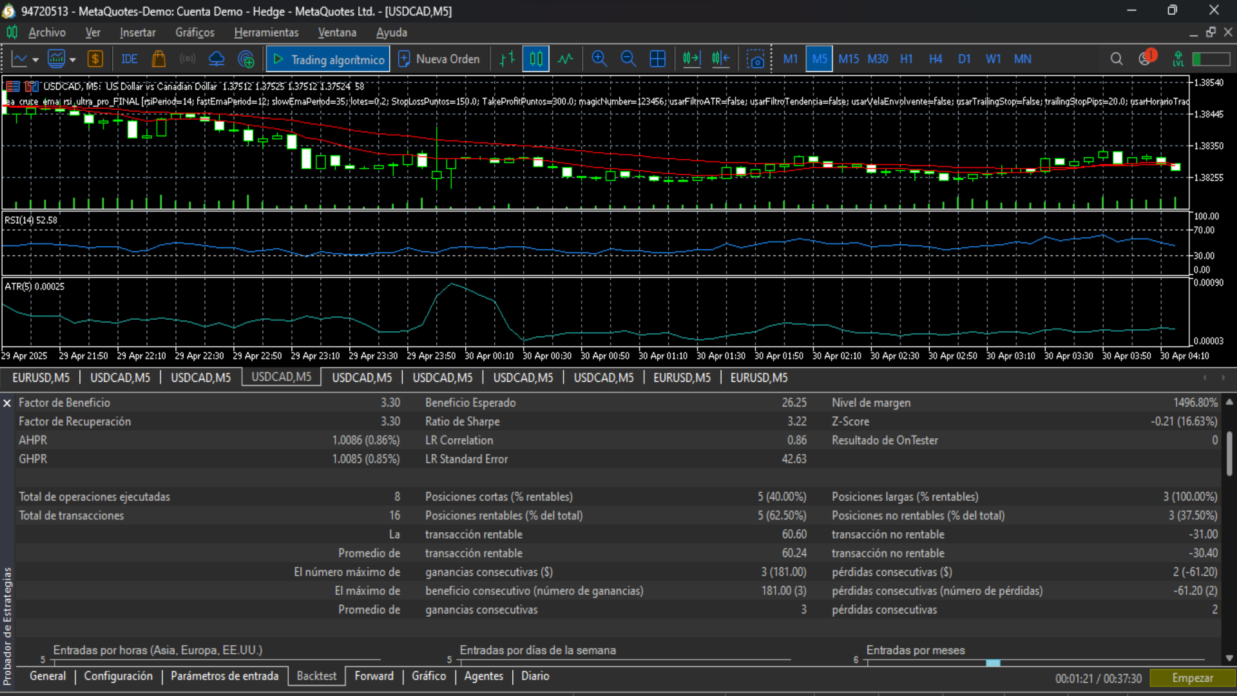Close the Strategy Tester panel with X
This screenshot has width=1237, height=696.
pyautogui.click(x=7, y=403)
